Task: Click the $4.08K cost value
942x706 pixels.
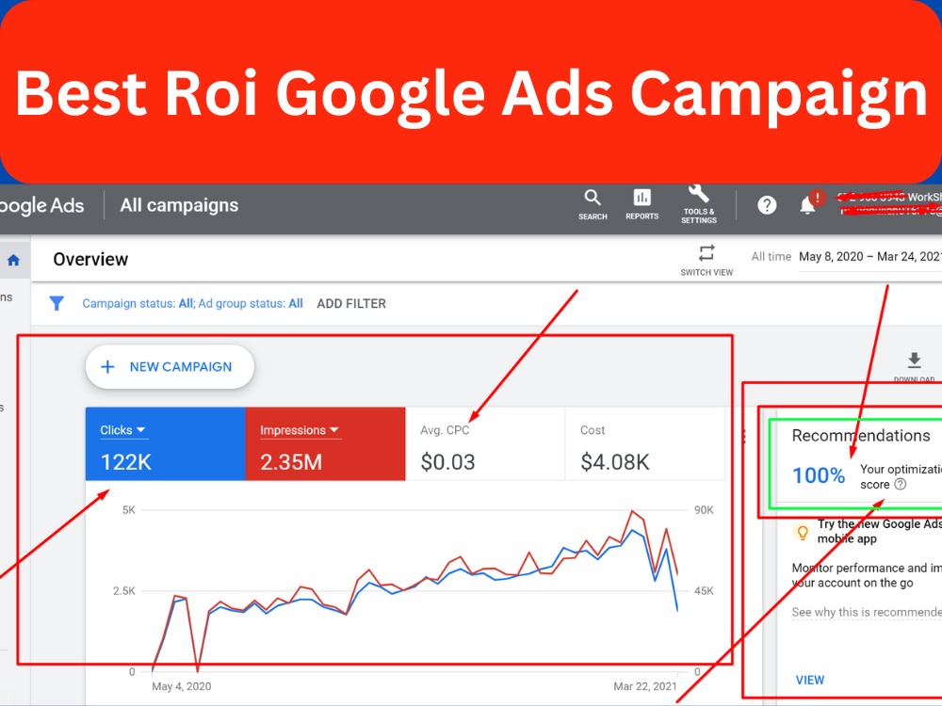Action: coord(614,462)
